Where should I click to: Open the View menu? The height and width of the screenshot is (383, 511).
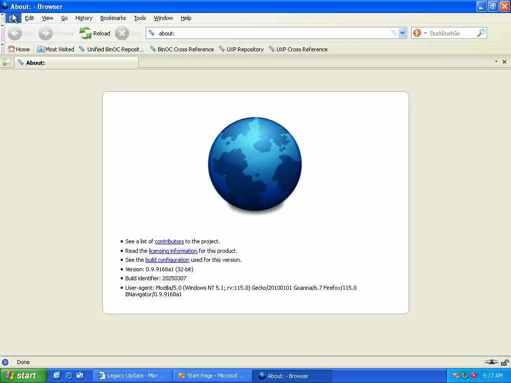(47, 18)
